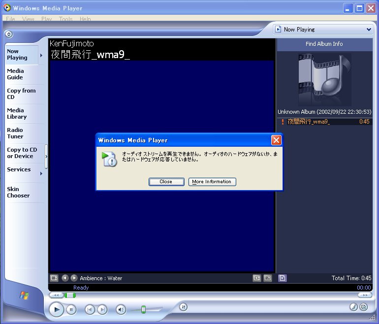Click Close in the error dialog

click(x=166, y=182)
